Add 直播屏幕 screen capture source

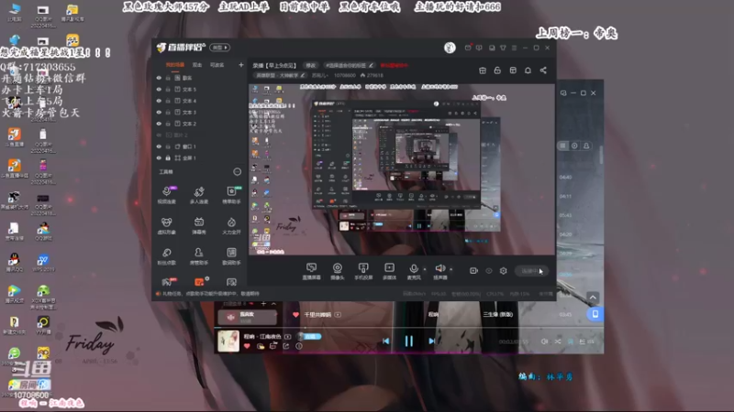(311, 271)
